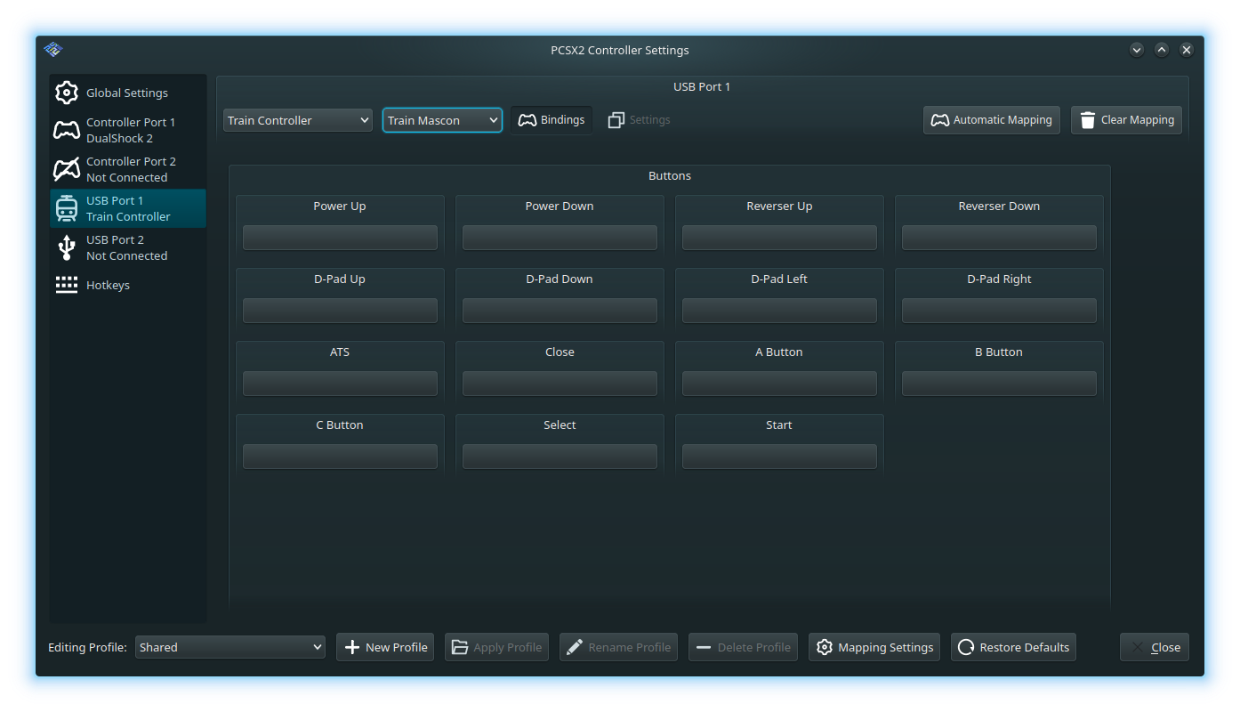Screen dimensions: 1240x712
Task: Set binding for D-Pad Down
Action: [x=560, y=311]
